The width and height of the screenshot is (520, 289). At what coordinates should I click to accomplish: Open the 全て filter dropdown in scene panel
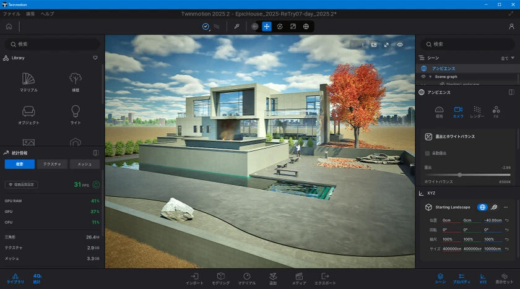coord(507,58)
